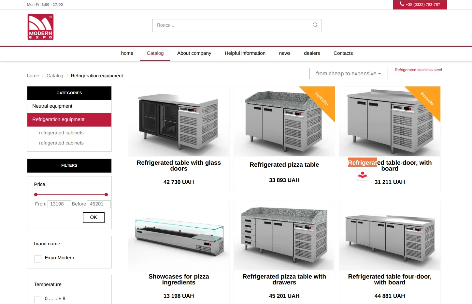The image size is (472, 304).
Task: Click the Bestseller ribbon on the table-door product
Action: pos(426,99)
